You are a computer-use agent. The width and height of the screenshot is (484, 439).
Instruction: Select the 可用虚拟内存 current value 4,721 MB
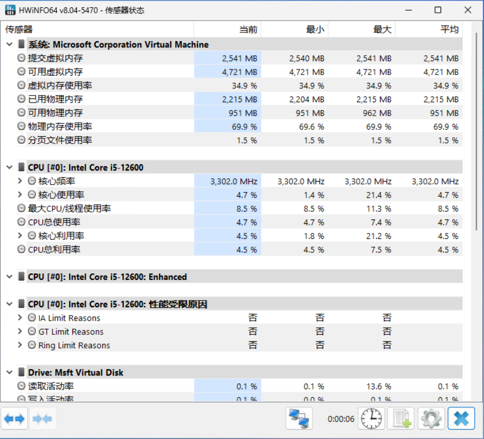[x=240, y=72]
